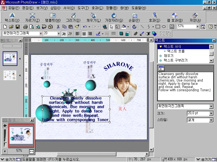Copy the selected object
Screen dimensions: 217x162
(x=64, y=26)
